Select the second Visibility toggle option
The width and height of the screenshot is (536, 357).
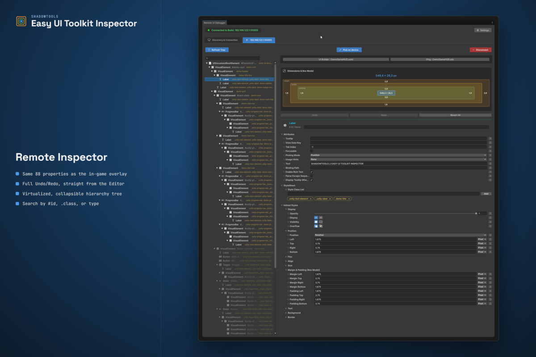pyautogui.click(x=321, y=222)
